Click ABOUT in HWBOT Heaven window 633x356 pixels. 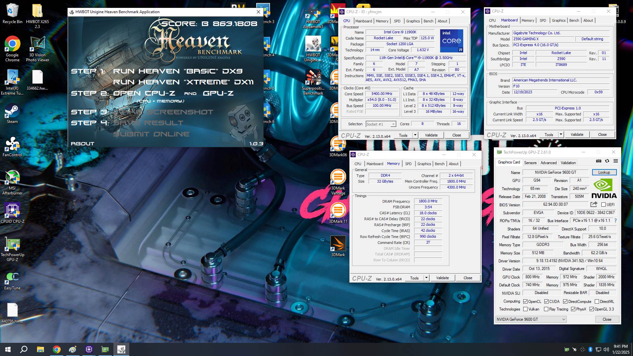point(82,144)
